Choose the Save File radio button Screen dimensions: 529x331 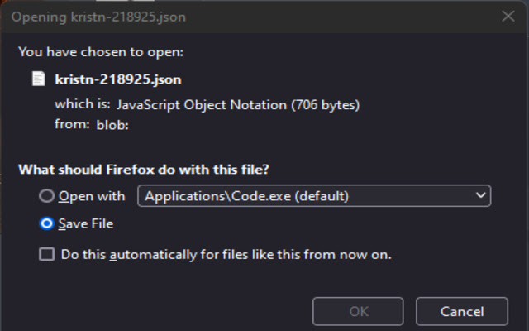47,223
